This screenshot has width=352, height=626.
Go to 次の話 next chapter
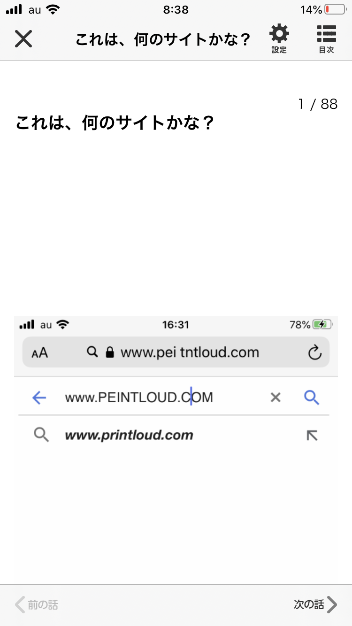tap(315, 604)
